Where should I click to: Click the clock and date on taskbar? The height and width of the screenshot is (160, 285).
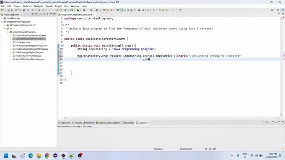click(271, 156)
